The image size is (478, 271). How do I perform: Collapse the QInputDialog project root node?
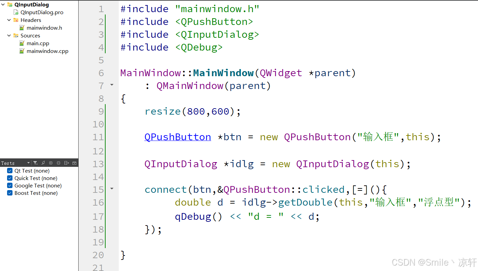[3, 5]
